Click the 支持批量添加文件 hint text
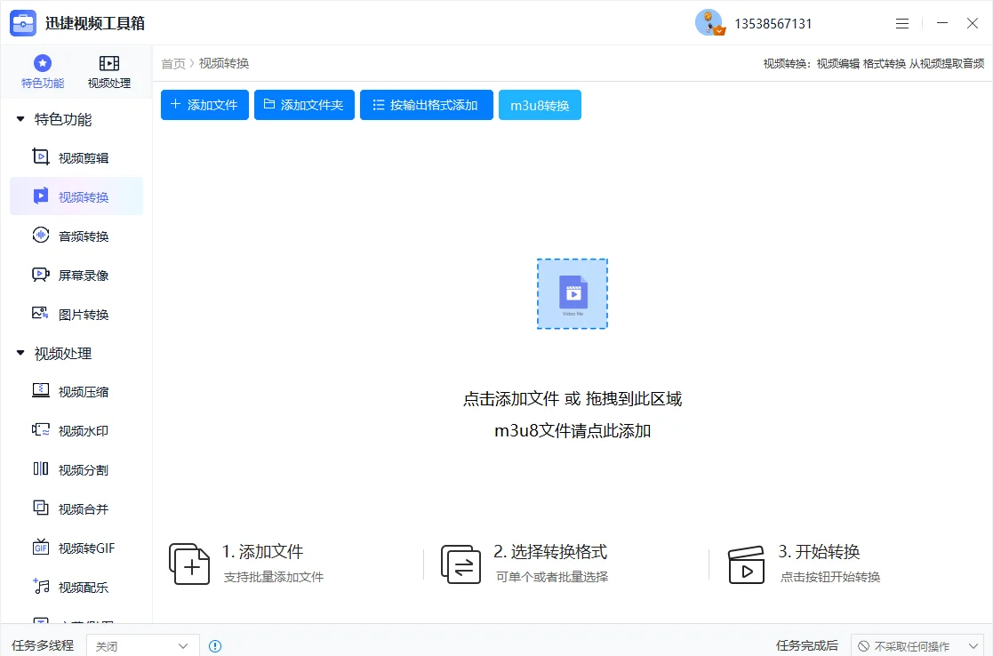 pos(274,577)
